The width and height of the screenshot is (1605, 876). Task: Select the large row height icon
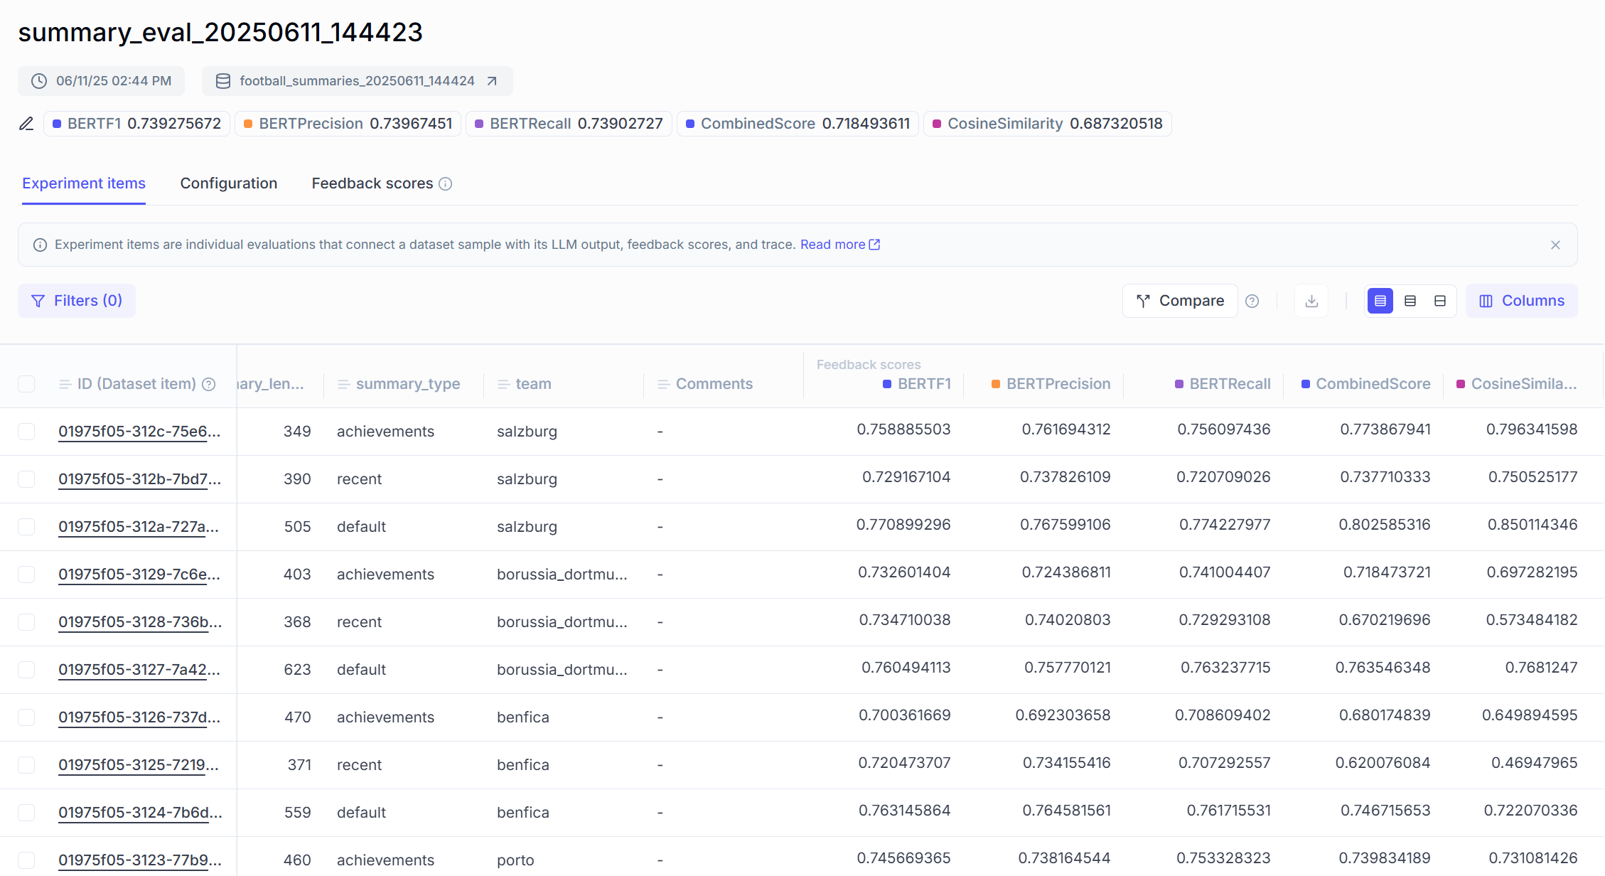click(x=1440, y=301)
